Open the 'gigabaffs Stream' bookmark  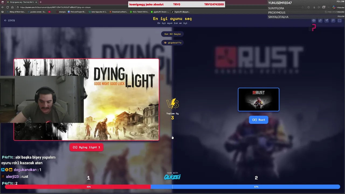pos(160,12)
